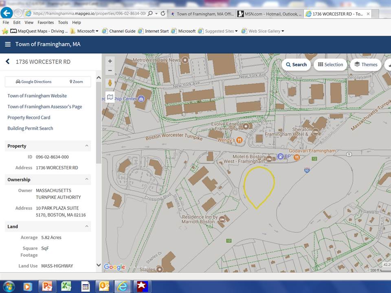Click the Google logo on the map
The image size is (391, 293).
coord(114,267)
